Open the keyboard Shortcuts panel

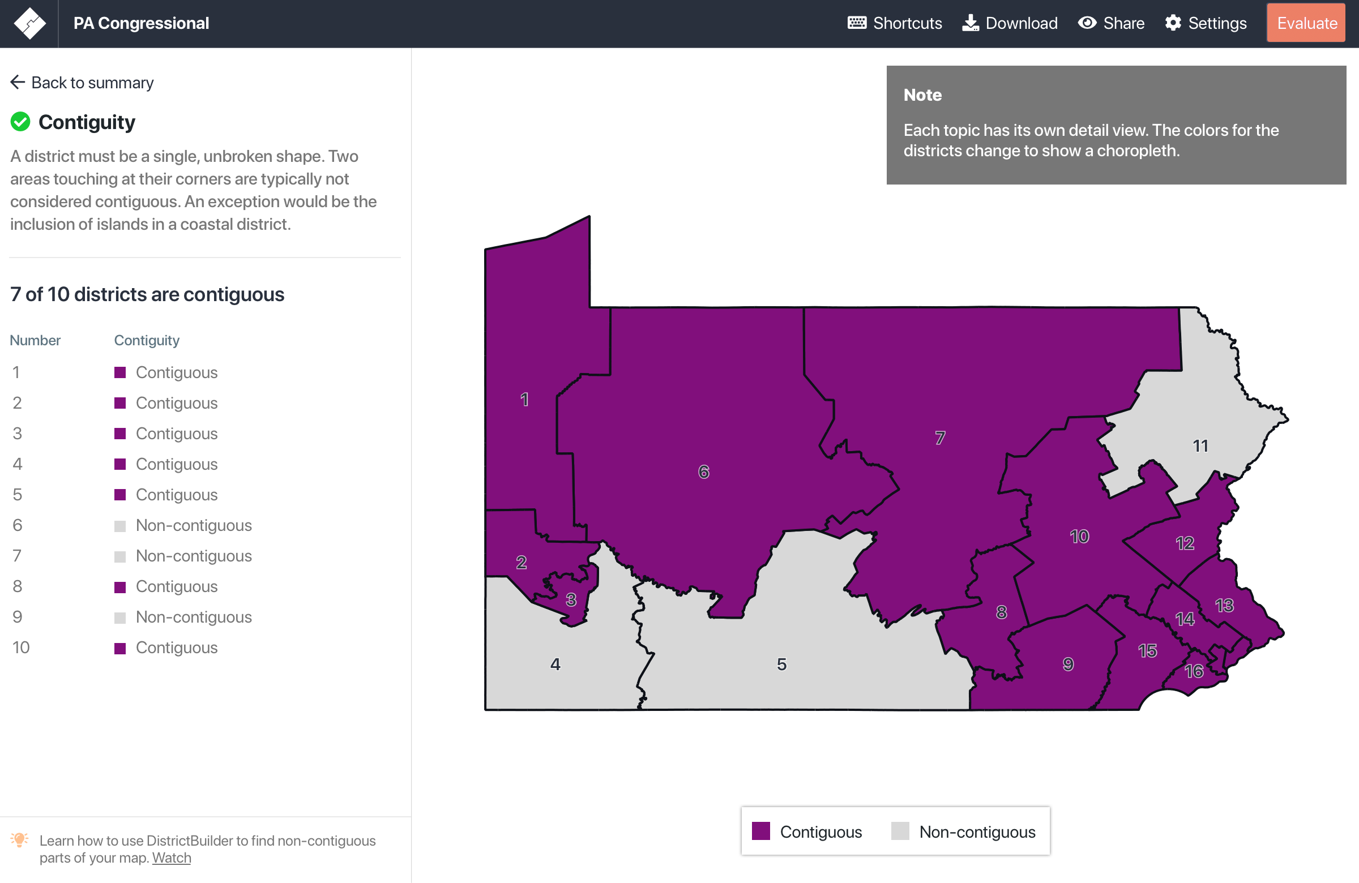pyautogui.click(x=894, y=23)
